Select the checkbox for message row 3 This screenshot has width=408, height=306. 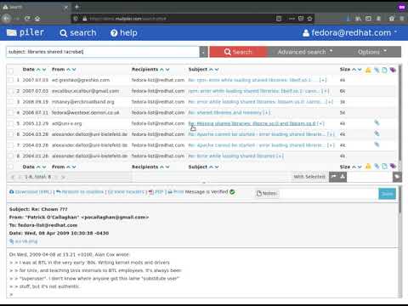click(x=11, y=102)
